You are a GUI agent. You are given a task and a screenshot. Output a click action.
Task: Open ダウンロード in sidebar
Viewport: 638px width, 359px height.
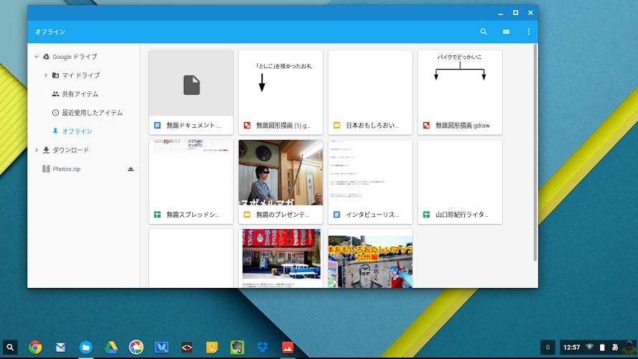pos(70,150)
